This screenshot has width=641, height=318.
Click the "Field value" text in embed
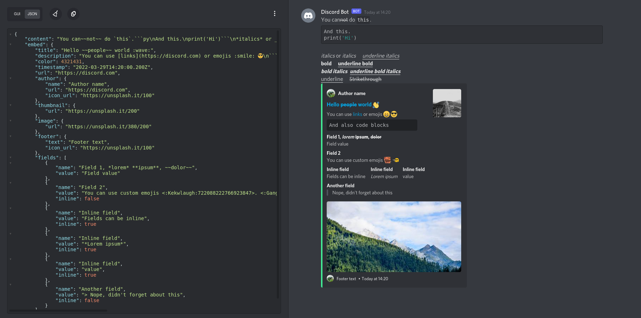[337, 144]
